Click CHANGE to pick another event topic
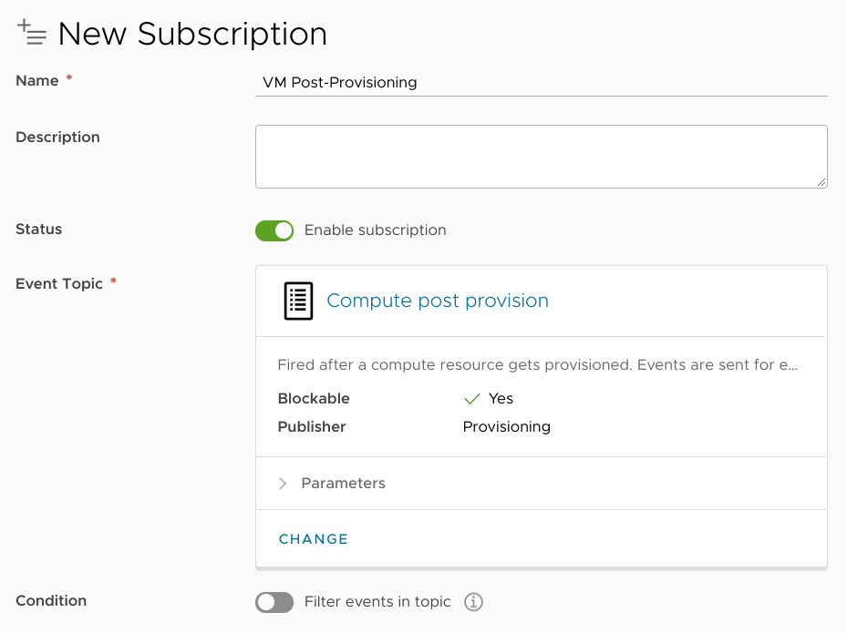847x633 pixels. (x=314, y=539)
